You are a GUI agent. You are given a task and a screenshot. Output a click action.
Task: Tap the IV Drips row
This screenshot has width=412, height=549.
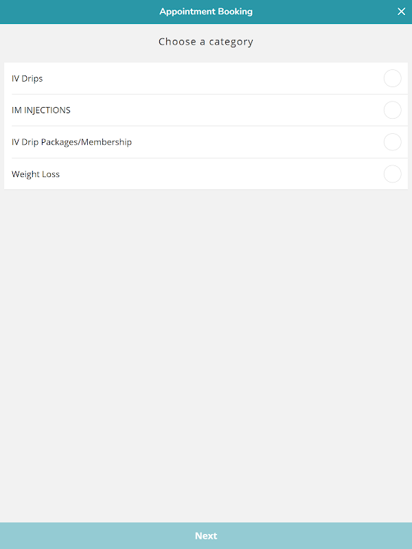click(x=206, y=79)
